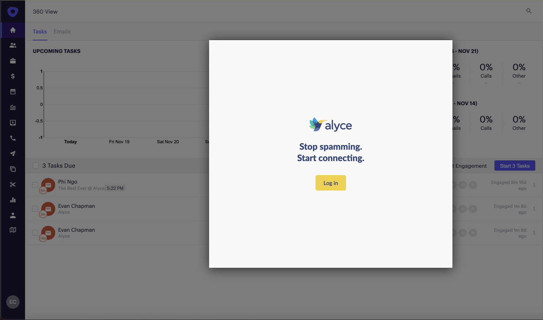Click the UPCOMING TASKS heading

click(x=57, y=51)
